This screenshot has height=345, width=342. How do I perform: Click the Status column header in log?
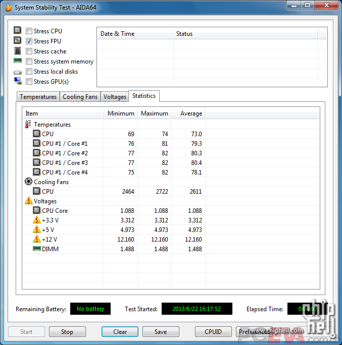(246, 34)
